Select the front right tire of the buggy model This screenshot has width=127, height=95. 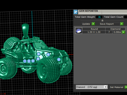[x=49, y=70]
